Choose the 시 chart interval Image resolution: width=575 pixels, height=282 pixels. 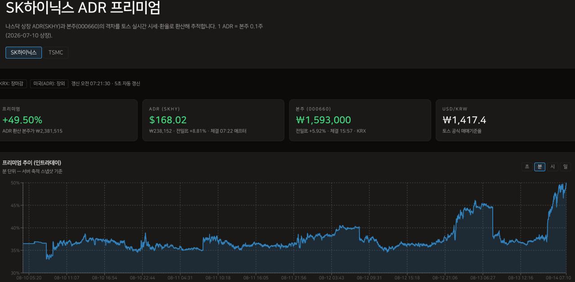point(553,167)
